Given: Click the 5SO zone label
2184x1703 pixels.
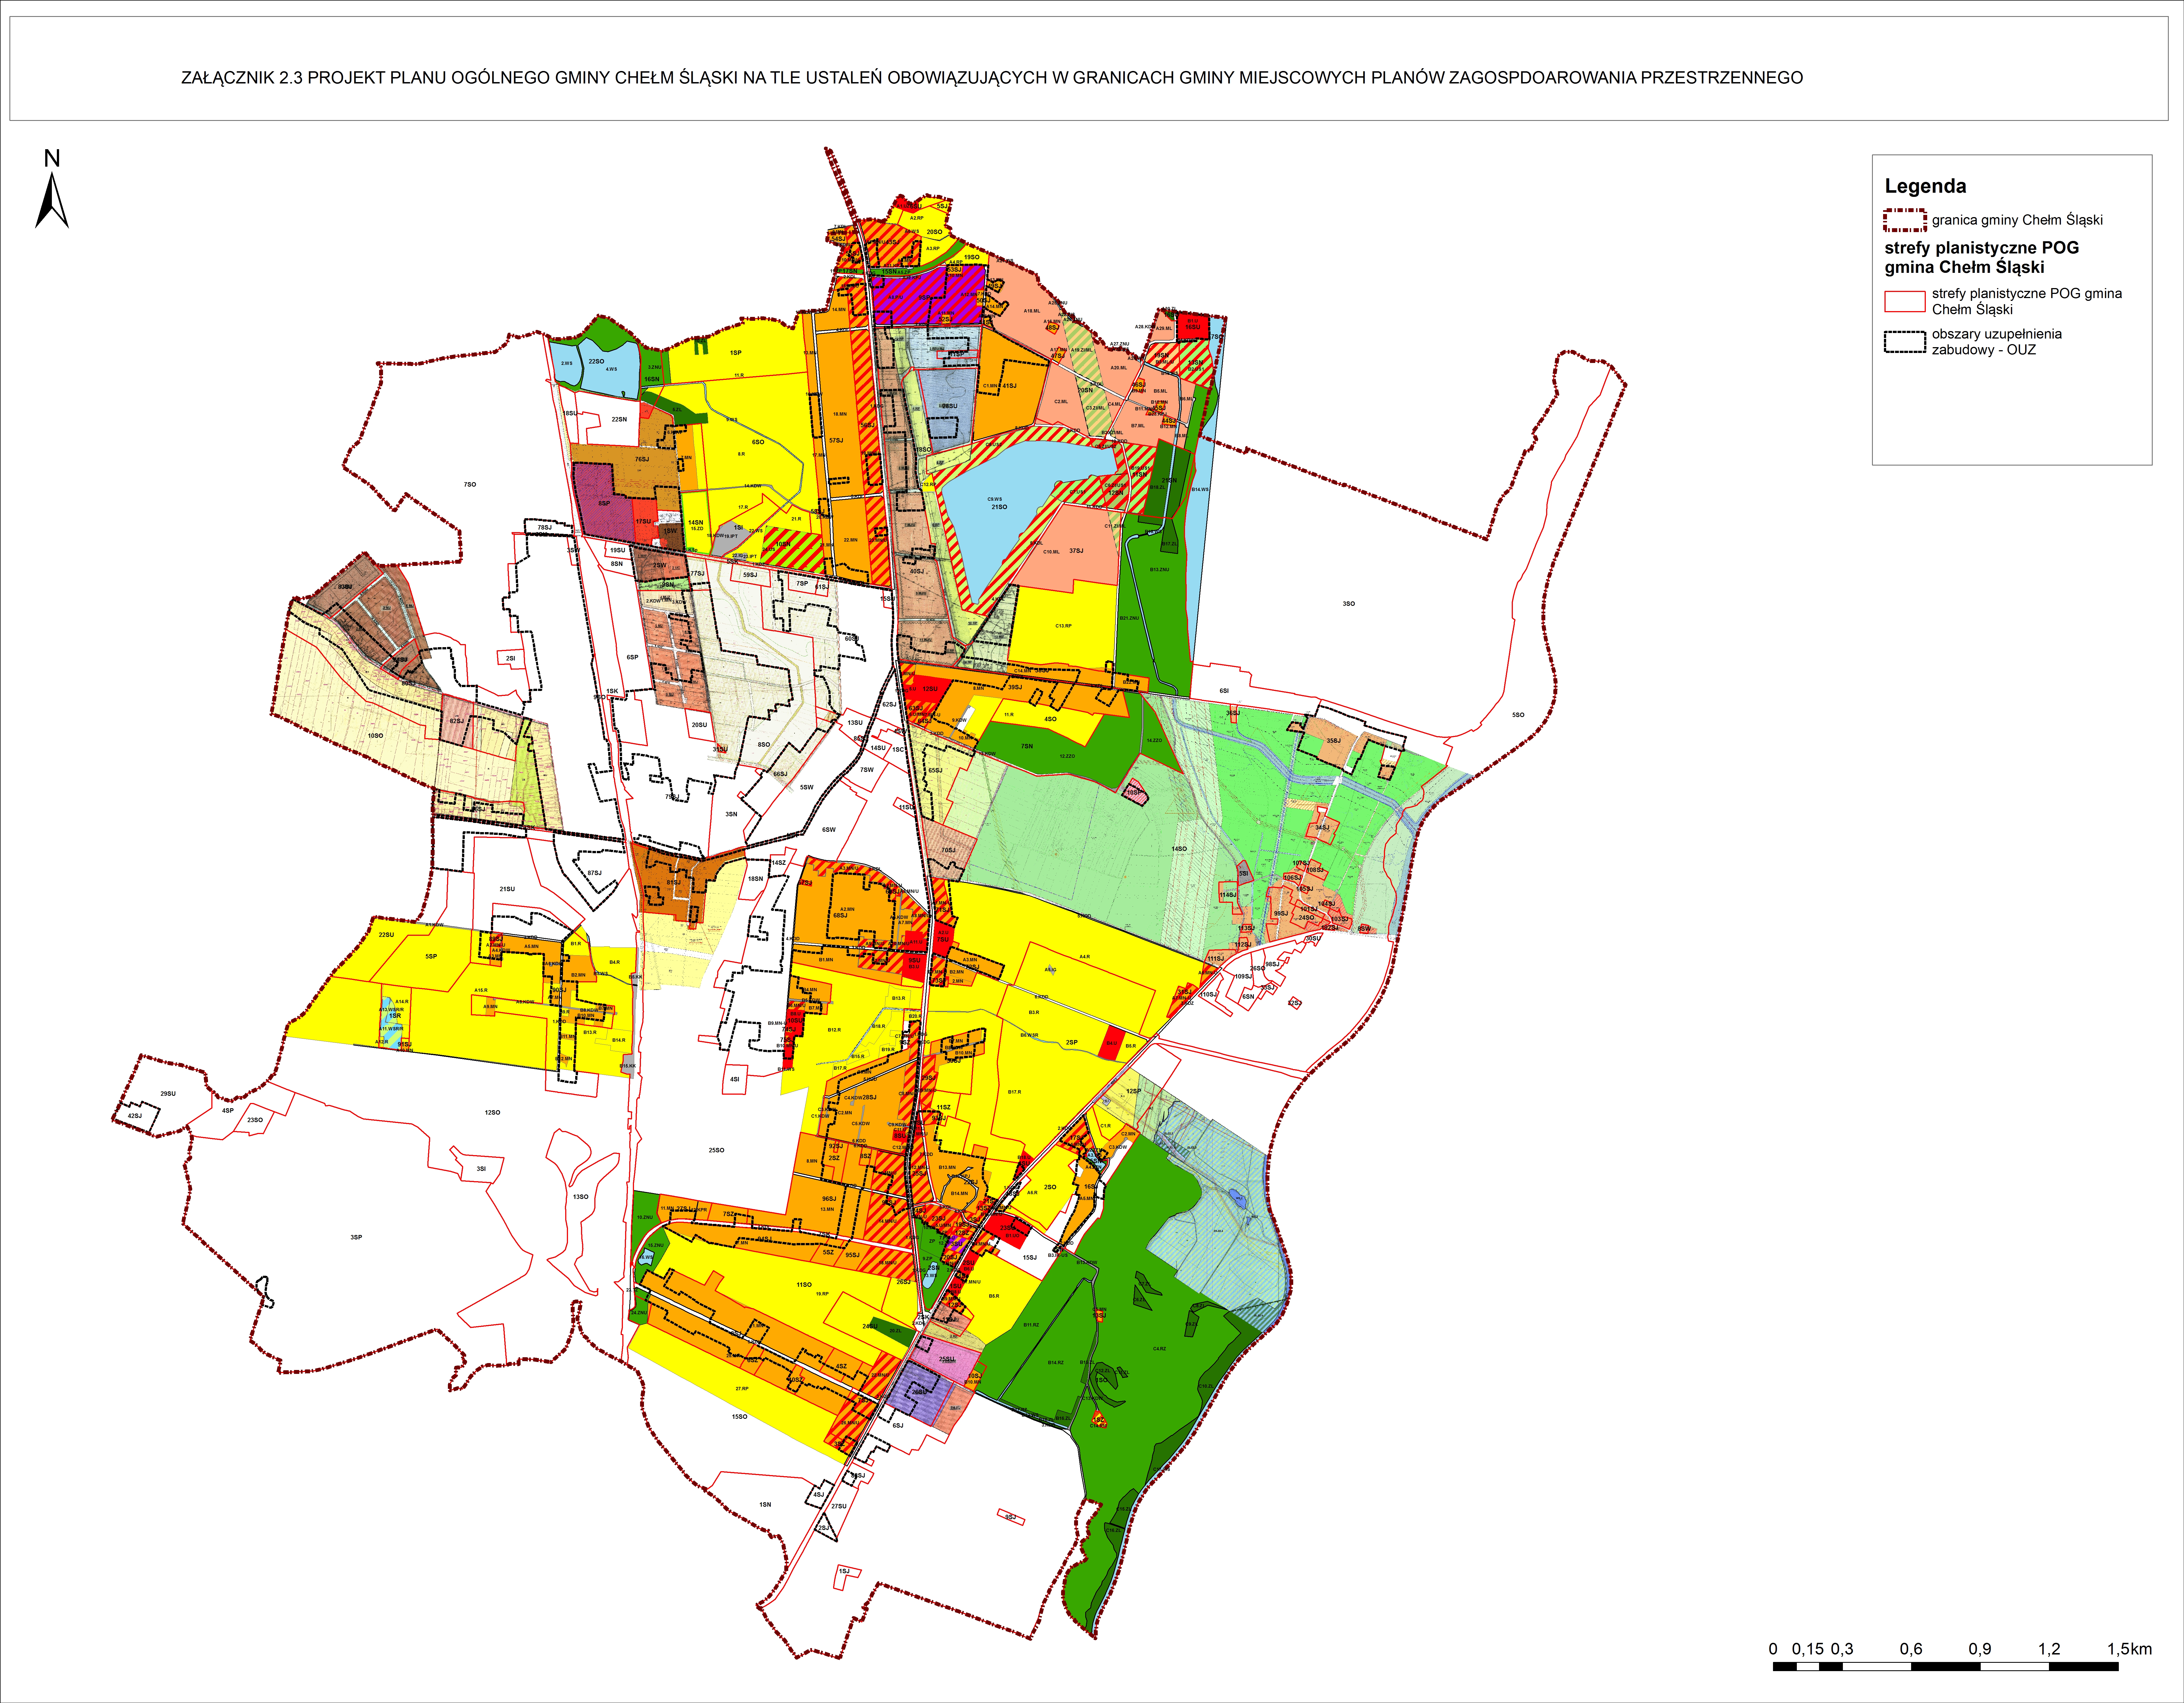Looking at the screenshot, I should click(x=1518, y=715).
